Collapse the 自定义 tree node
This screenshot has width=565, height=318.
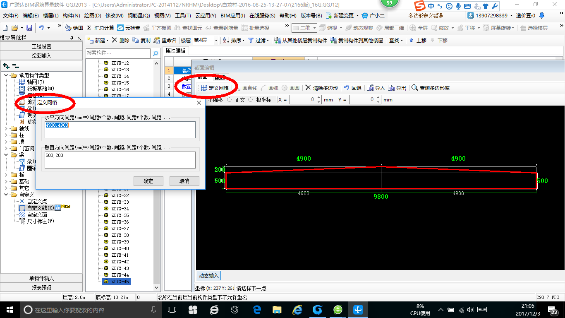pos(6,195)
